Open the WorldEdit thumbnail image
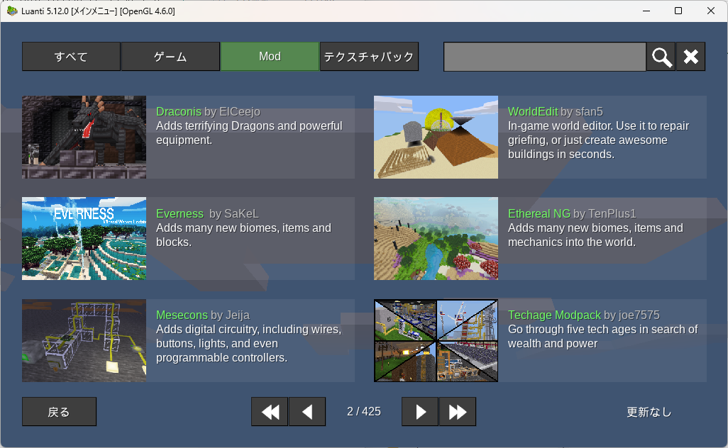This screenshot has height=448, width=728. tap(436, 138)
